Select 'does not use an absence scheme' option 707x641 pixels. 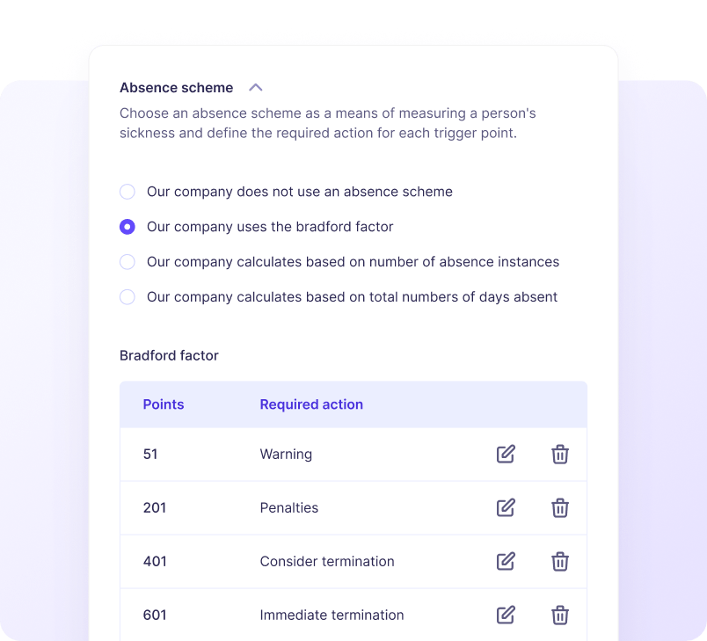point(128,192)
